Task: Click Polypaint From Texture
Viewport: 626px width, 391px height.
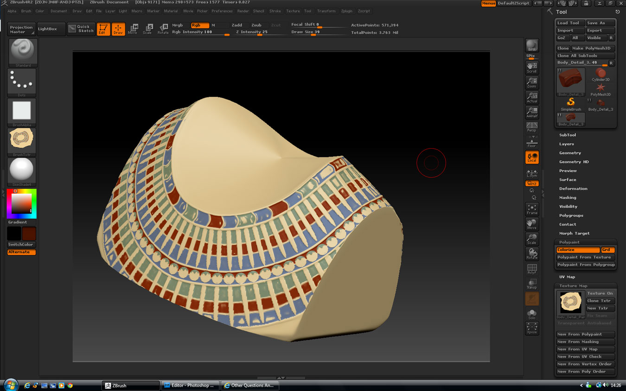Action: (586, 257)
